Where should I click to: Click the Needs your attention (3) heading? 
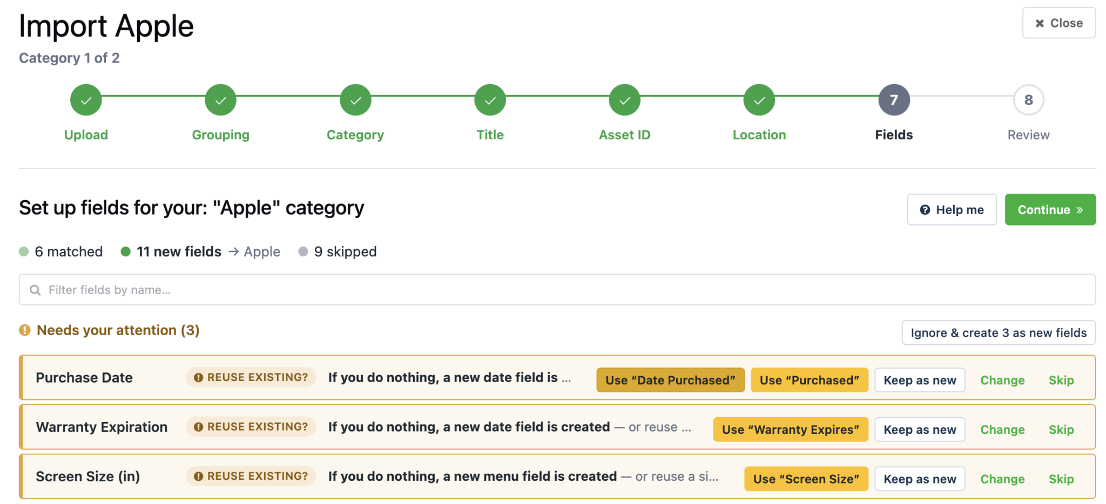tap(118, 330)
